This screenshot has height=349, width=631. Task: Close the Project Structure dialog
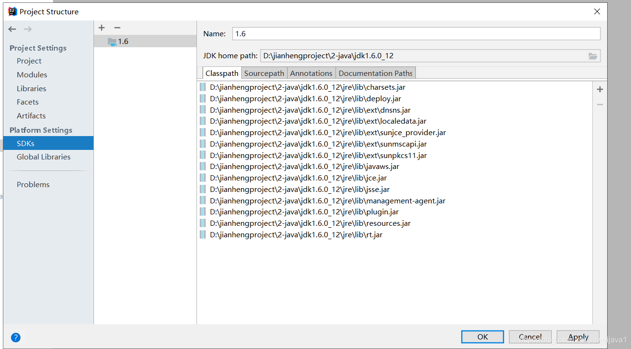point(597,11)
